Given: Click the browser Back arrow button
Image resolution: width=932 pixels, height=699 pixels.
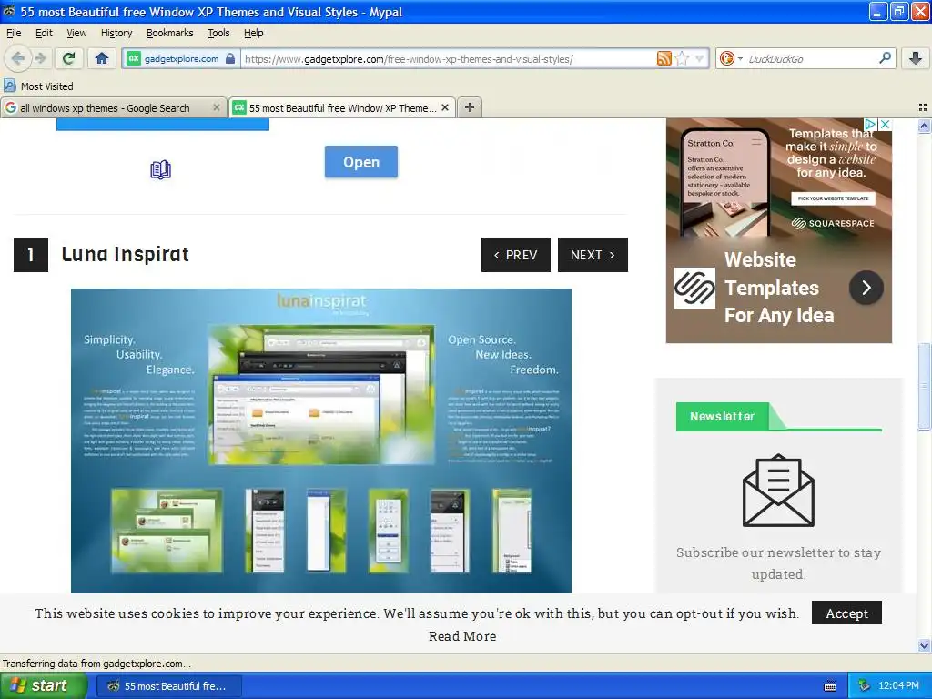Looking at the screenshot, I should [x=18, y=58].
